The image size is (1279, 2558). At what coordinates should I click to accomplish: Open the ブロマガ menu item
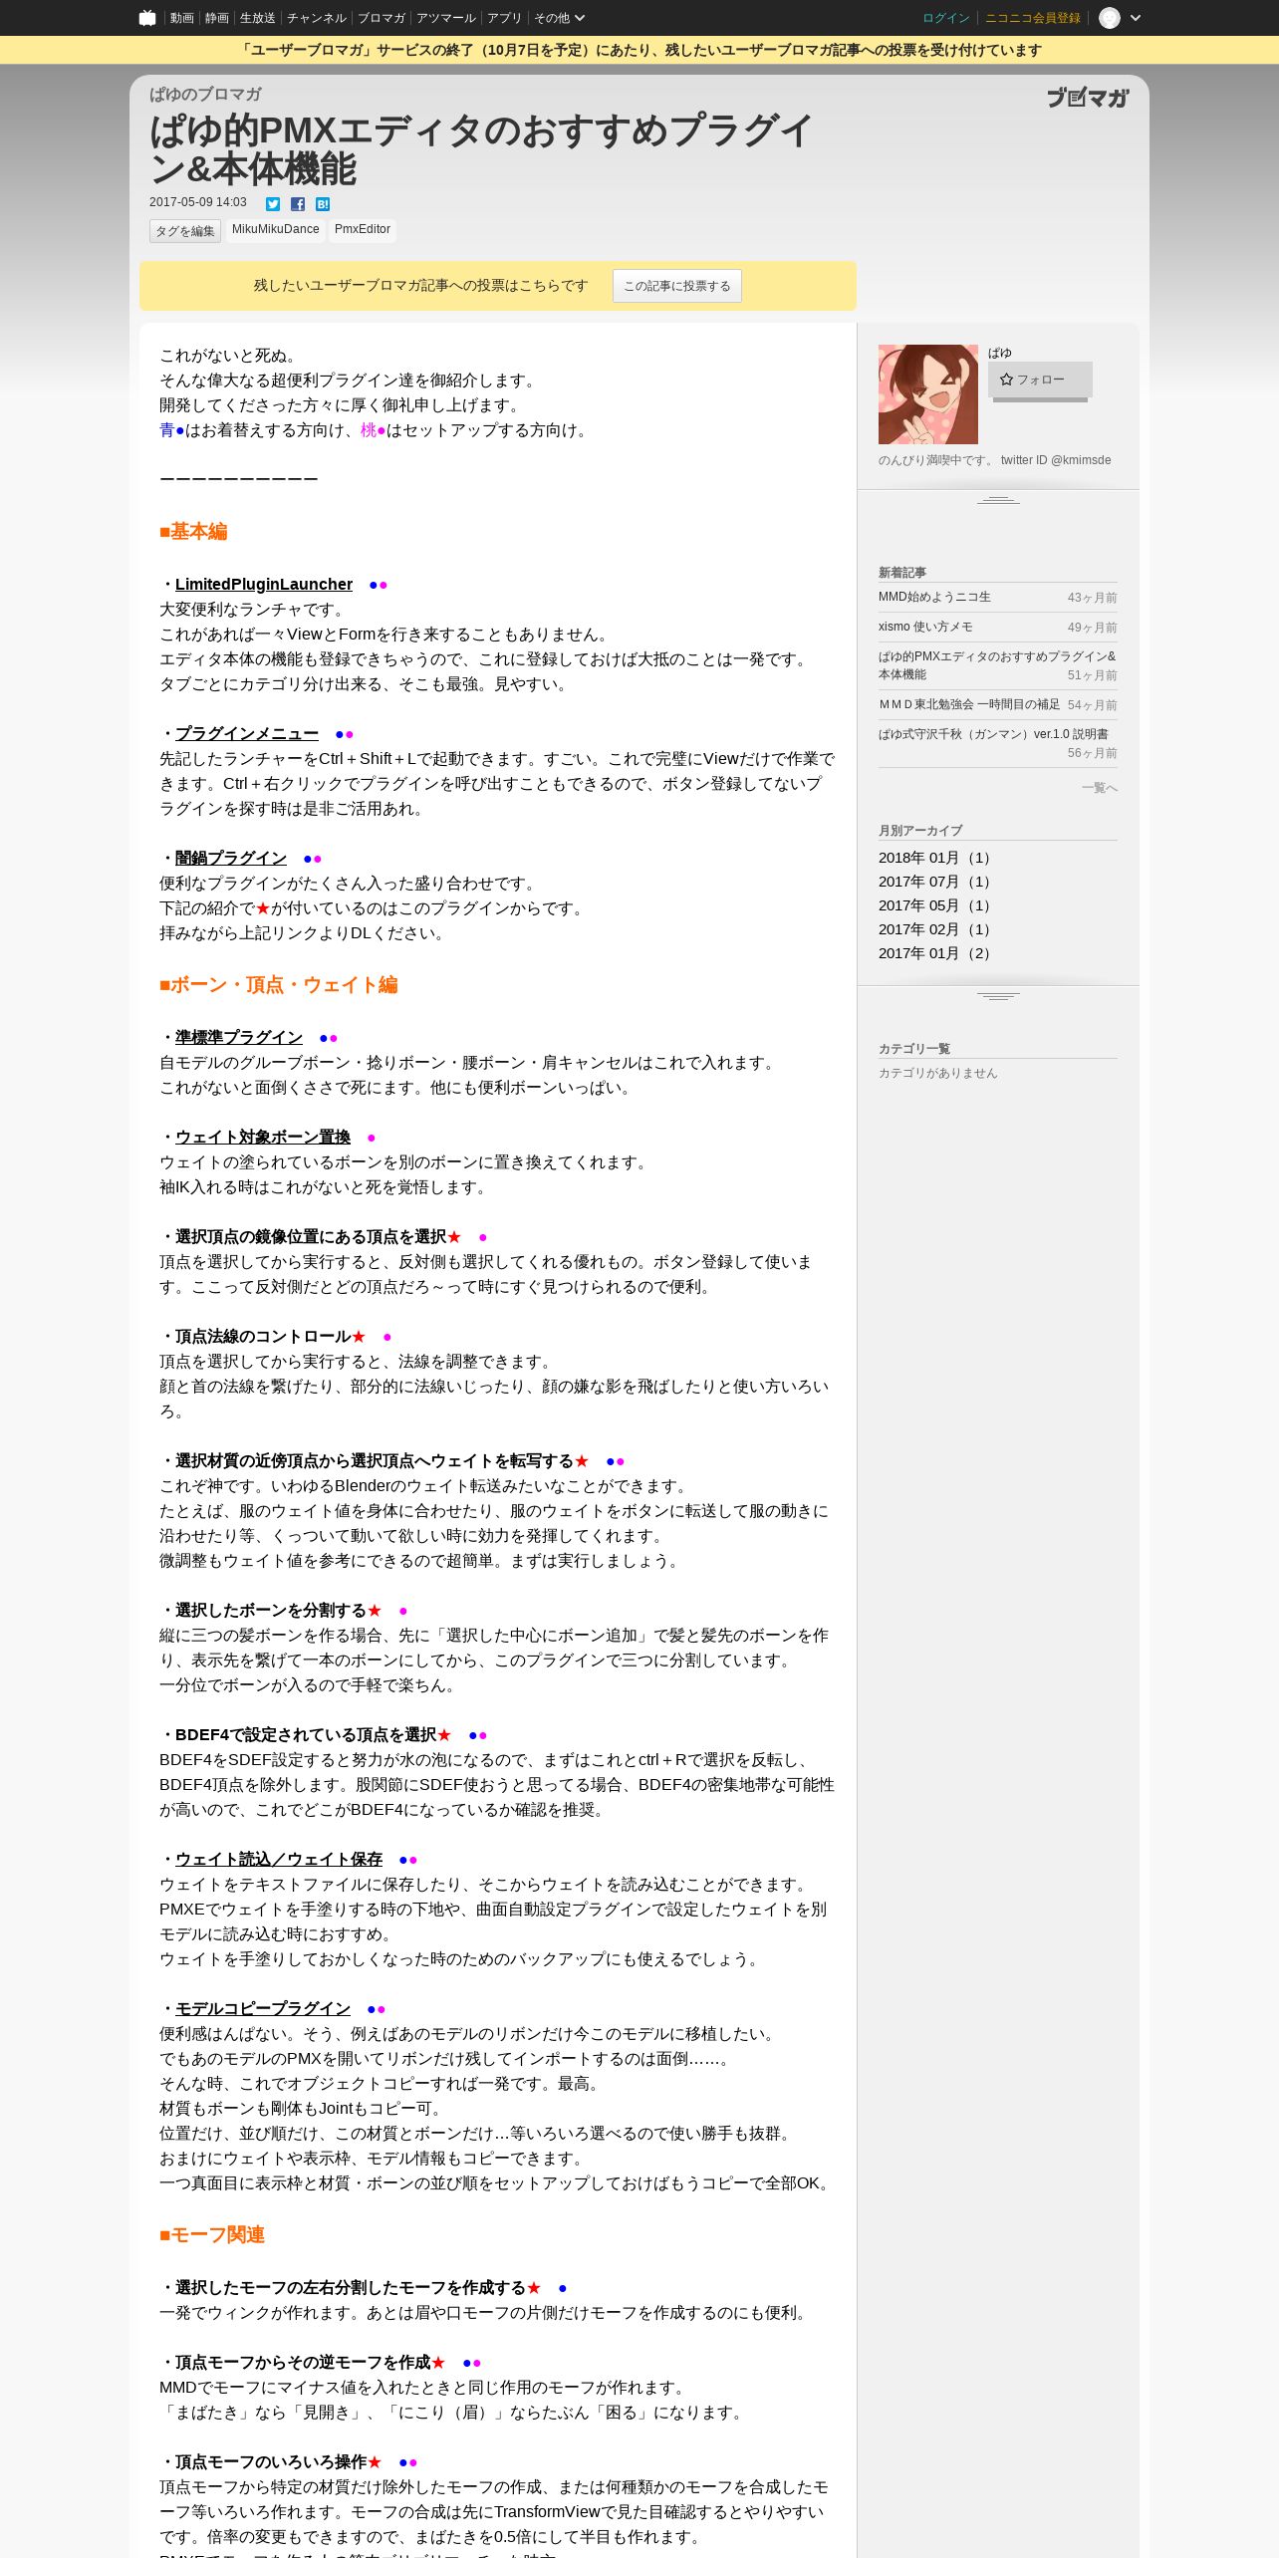pos(382,18)
